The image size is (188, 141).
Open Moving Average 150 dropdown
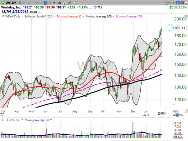[x=144, y=16]
